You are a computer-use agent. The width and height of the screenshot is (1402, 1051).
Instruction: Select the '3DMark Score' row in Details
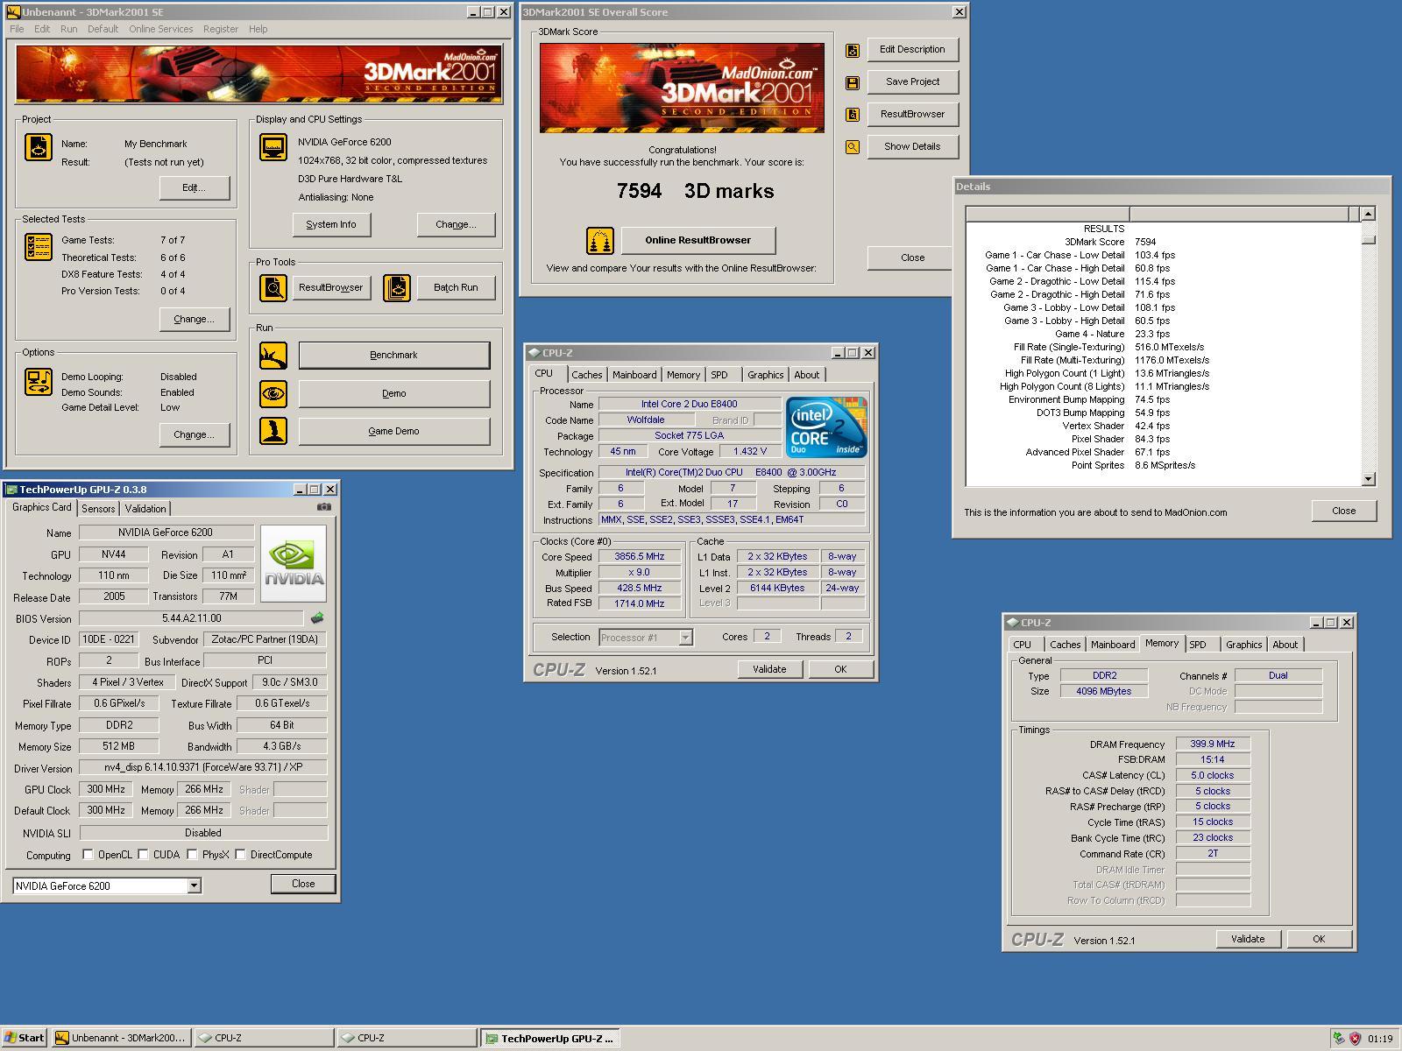[1165, 242]
